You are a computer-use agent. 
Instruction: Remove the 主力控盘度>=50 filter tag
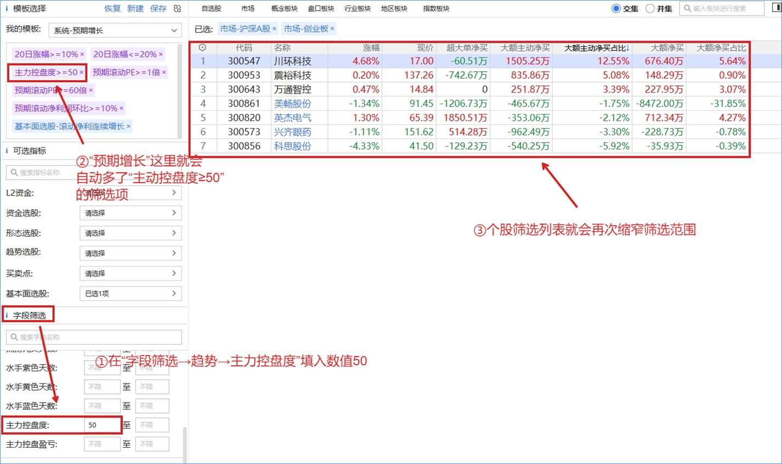pos(82,72)
